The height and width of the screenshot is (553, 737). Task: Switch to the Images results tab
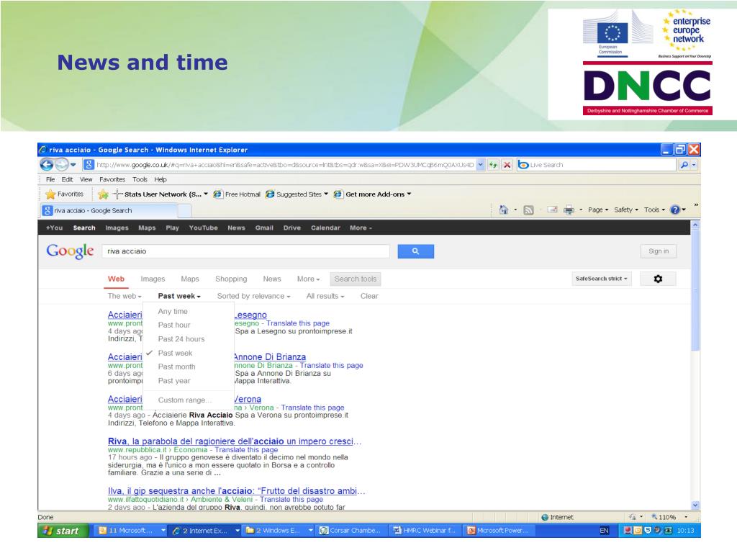153,279
